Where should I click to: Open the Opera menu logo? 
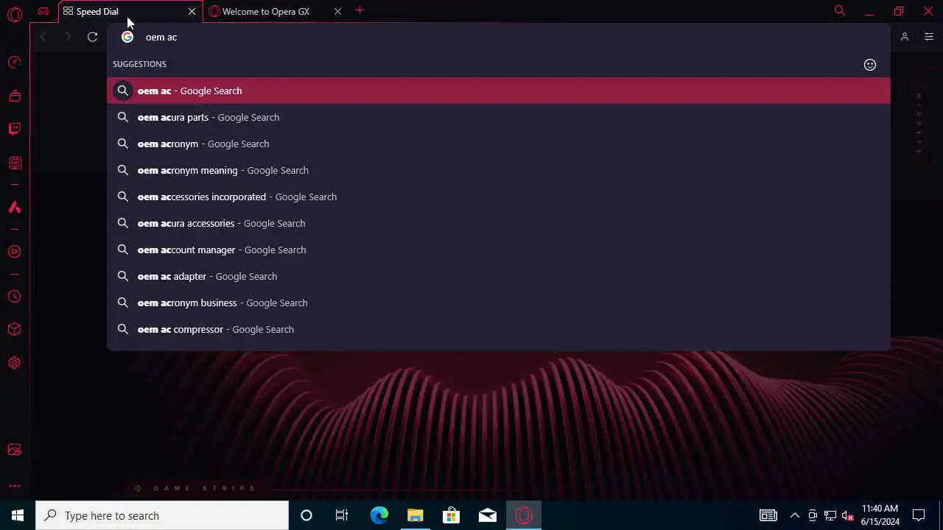15,14
